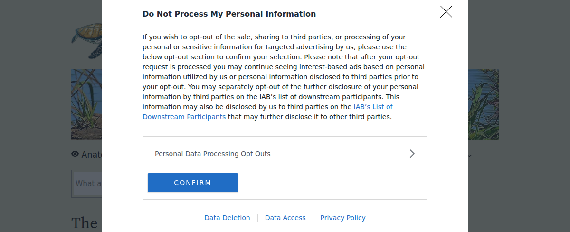
Task: Click the vertical divider between Data Deletion and Data Access
Action: click(x=257, y=218)
